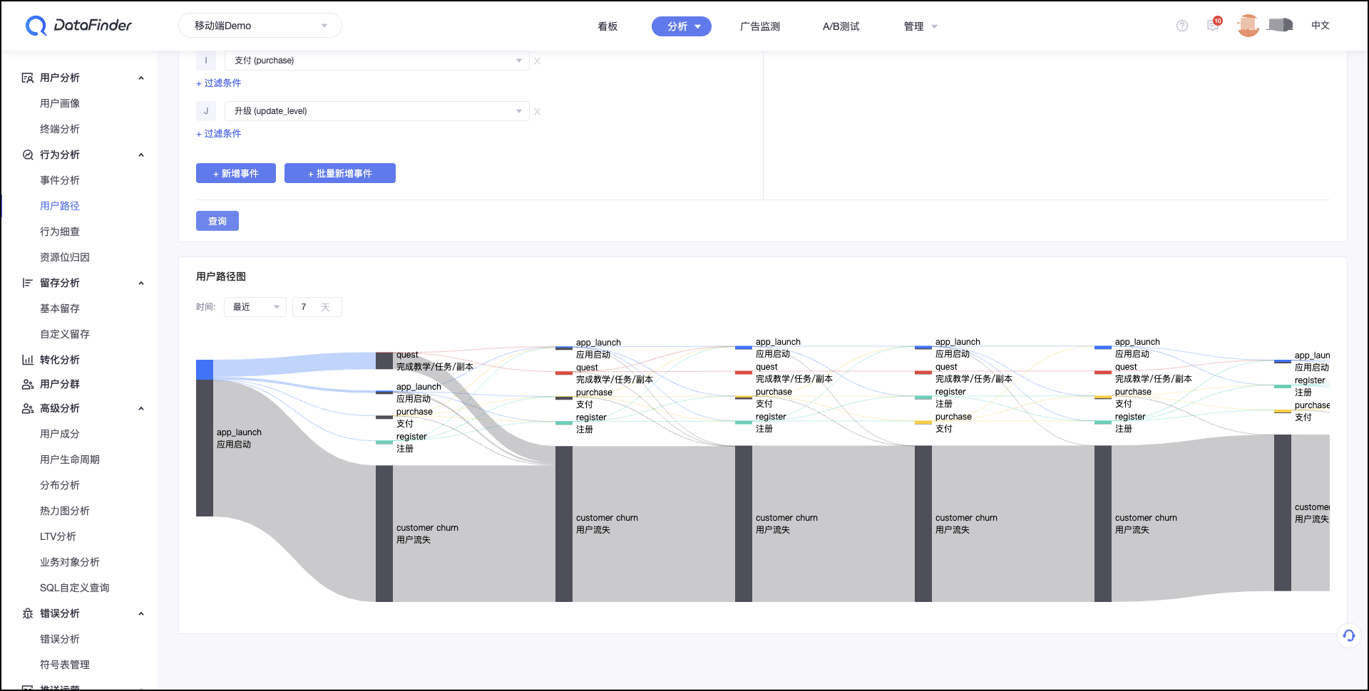
Task: Open the 升级 (update_level) event dropdown
Action: click(377, 111)
